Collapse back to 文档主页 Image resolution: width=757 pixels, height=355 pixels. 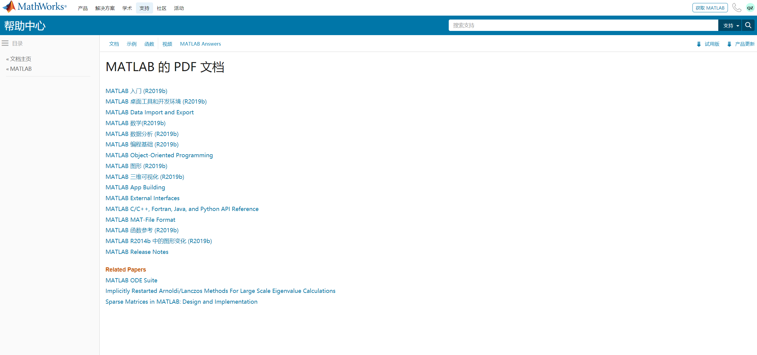coord(20,59)
